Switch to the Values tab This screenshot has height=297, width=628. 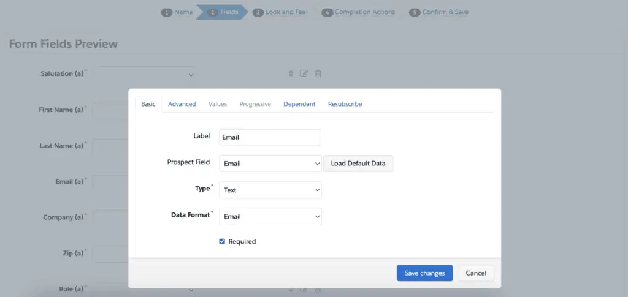(218, 104)
